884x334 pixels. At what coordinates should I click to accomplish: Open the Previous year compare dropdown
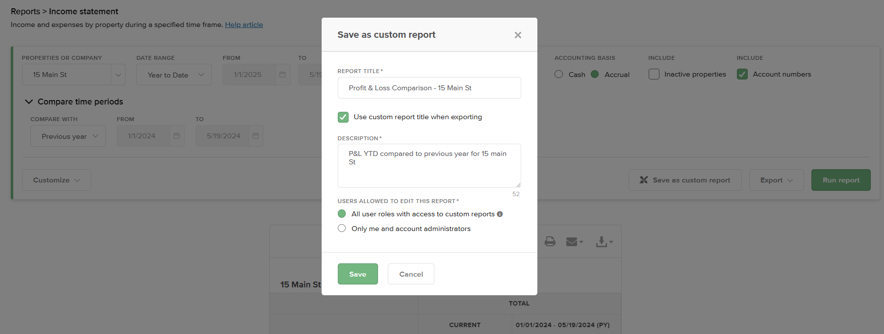(x=68, y=136)
